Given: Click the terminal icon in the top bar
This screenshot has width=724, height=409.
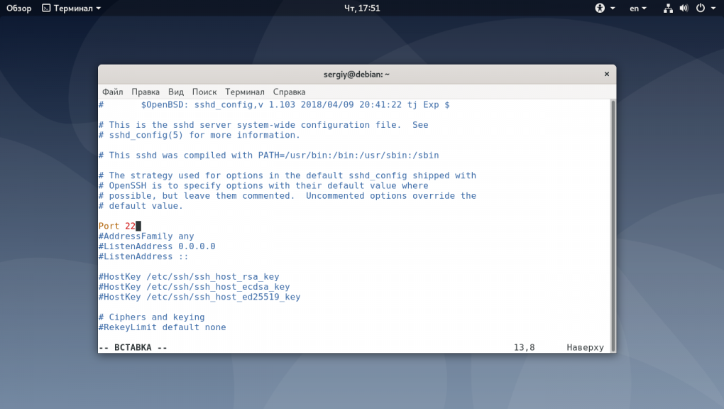Looking at the screenshot, I should coord(46,9).
